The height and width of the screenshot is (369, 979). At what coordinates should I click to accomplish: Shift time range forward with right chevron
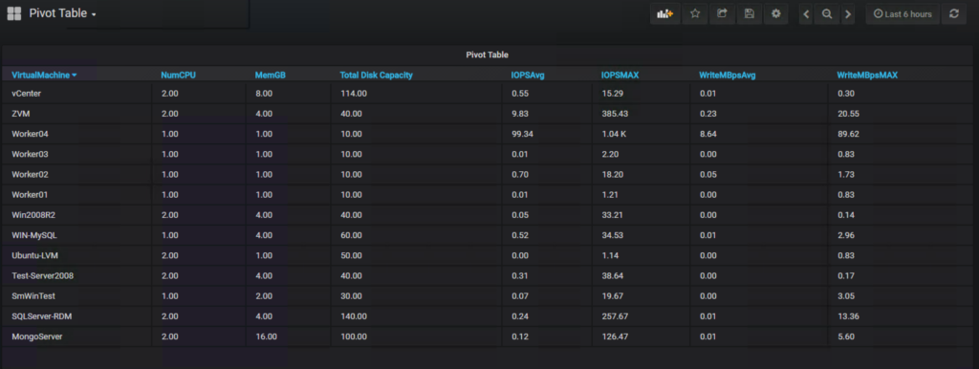coord(847,13)
